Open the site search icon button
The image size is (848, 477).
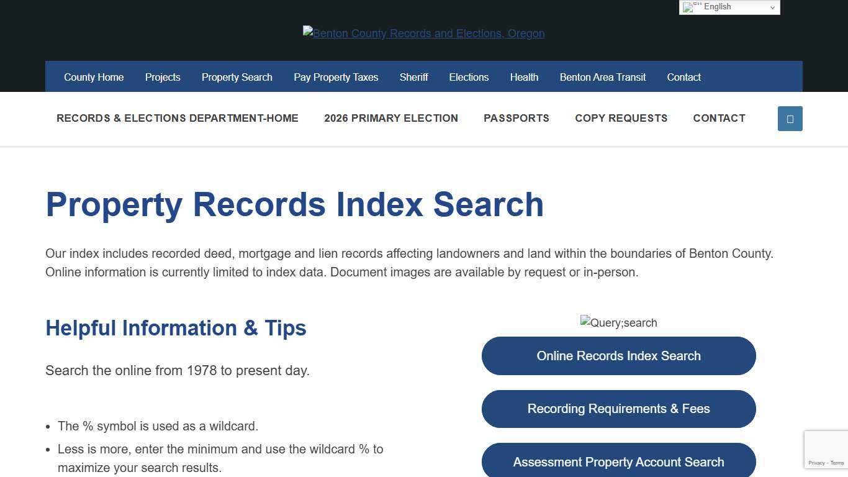click(x=790, y=118)
